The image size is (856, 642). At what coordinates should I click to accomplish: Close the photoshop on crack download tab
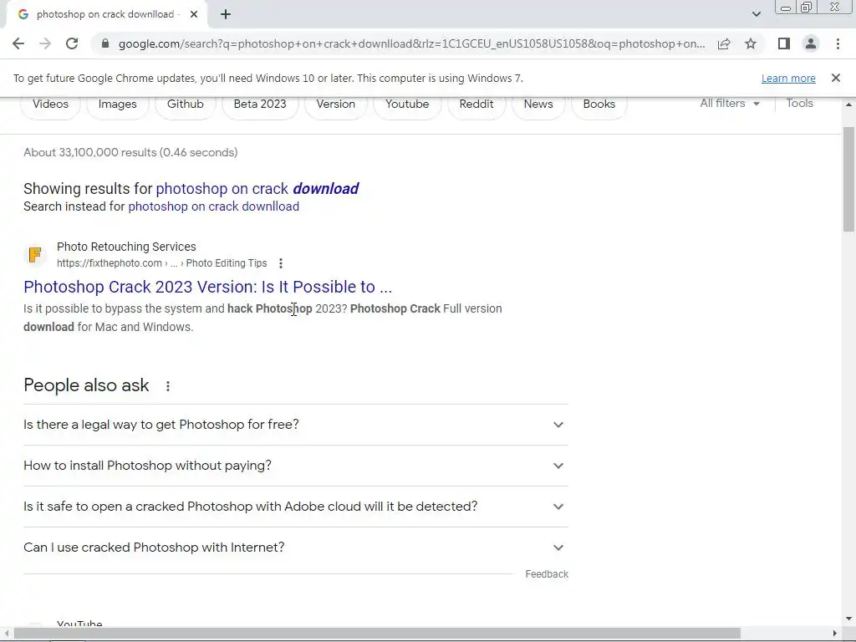click(194, 15)
